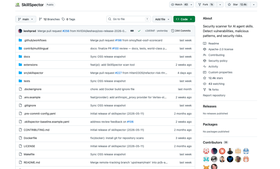Open the main branch selector dropdown
This screenshot has height=169, width=280.
tap(26, 19)
